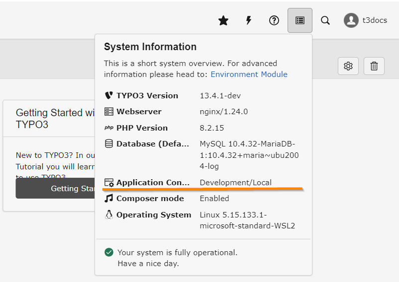Screen dimensions: 399x282
Task: Click the Database cylinder icon
Action: 108,143
